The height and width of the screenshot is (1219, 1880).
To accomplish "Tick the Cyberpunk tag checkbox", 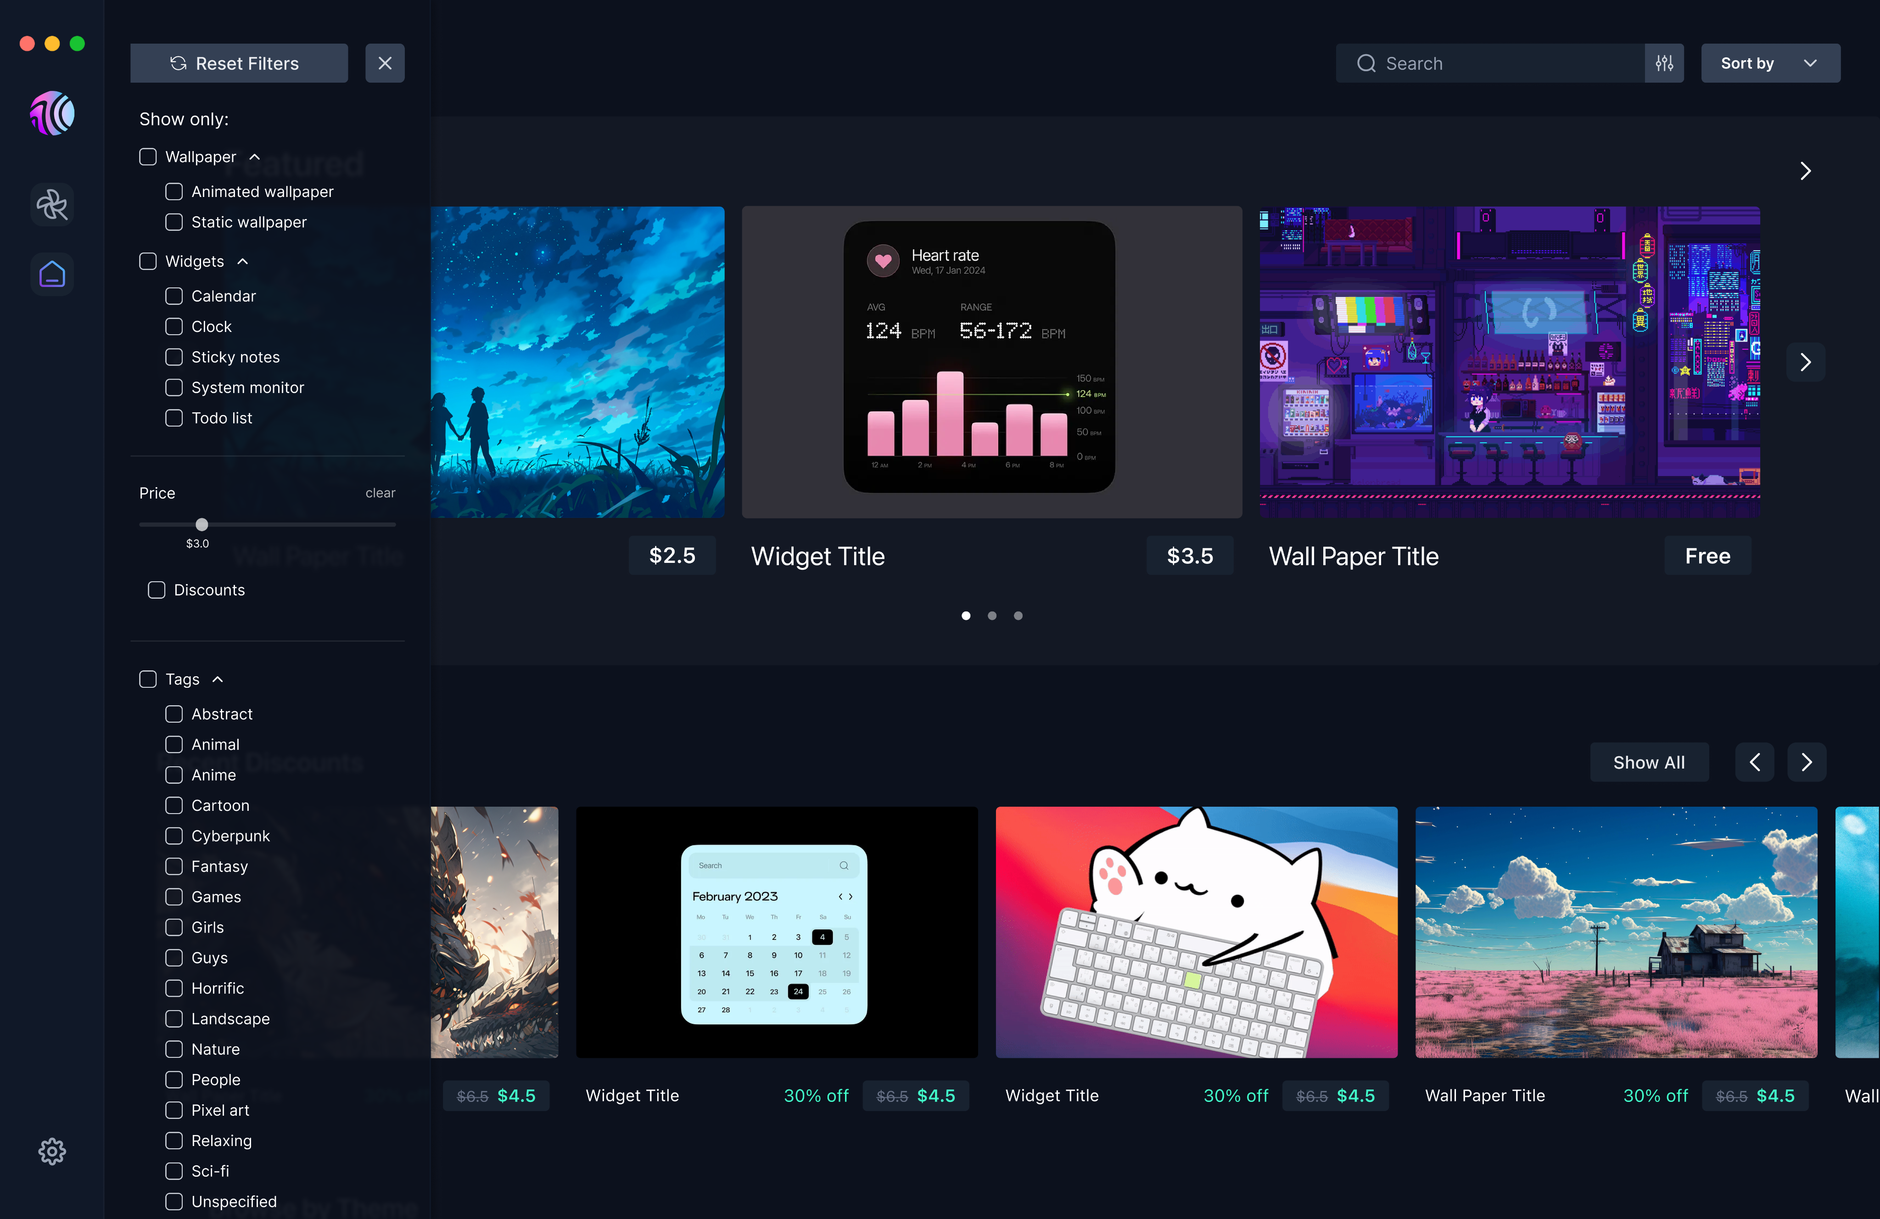I will pos(174,836).
